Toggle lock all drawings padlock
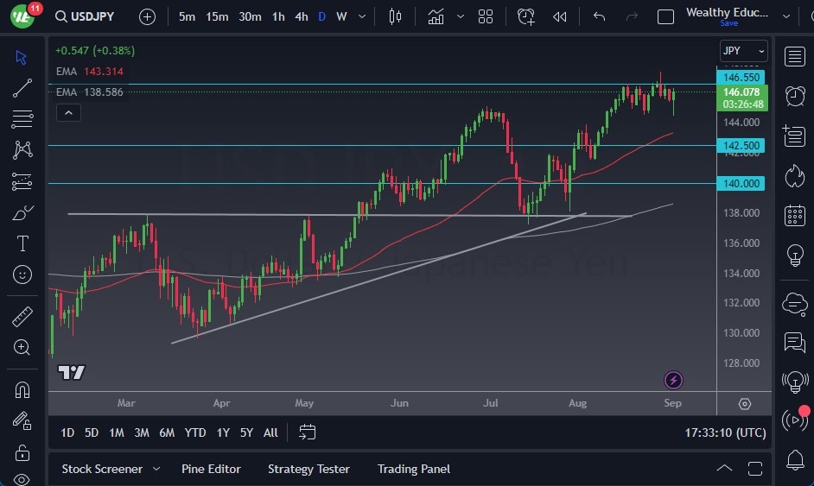Image resolution: width=814 pixels, height=486 pixels. click(x=22, y=452)
